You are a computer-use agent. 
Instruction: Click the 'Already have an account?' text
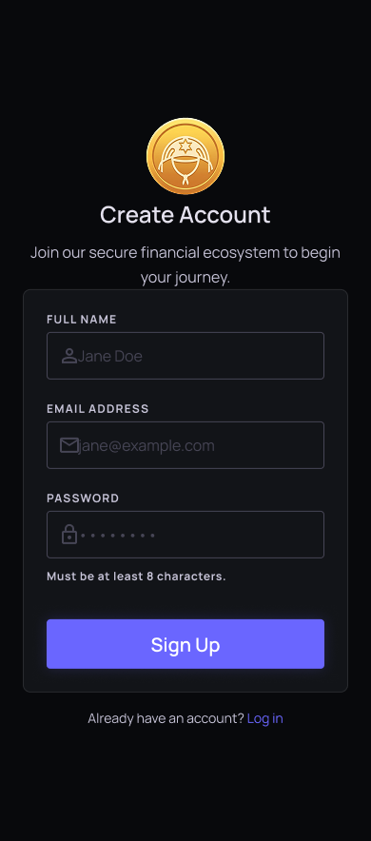166,718
